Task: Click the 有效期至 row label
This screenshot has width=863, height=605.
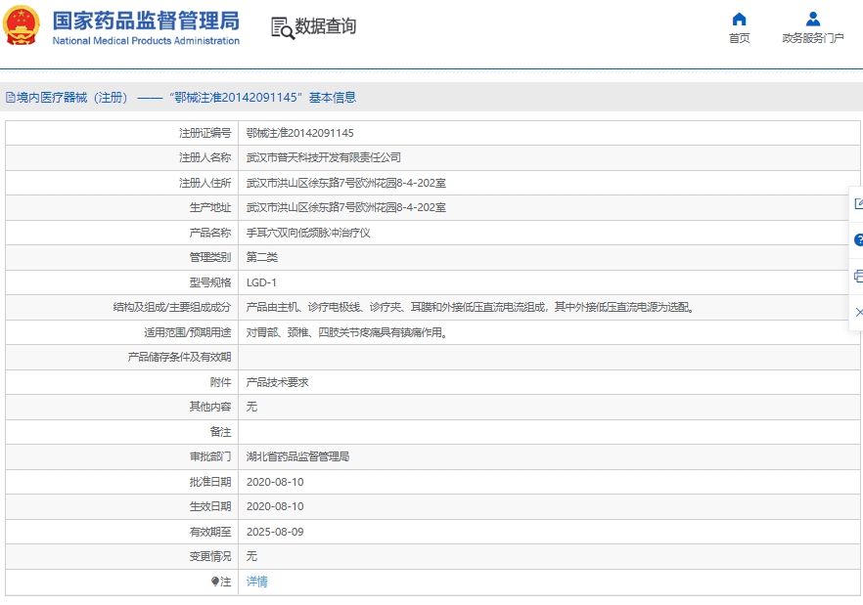Action: point(210,532)
